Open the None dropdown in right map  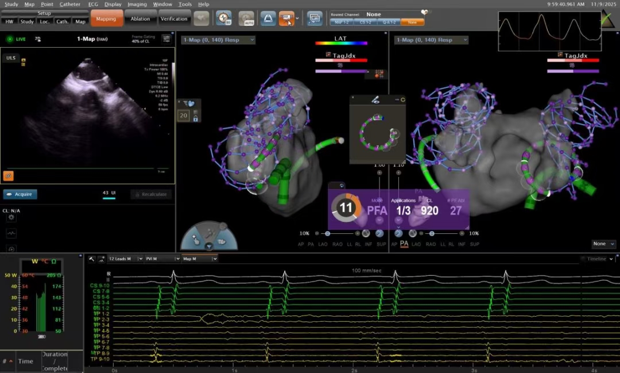coord(604,244)
